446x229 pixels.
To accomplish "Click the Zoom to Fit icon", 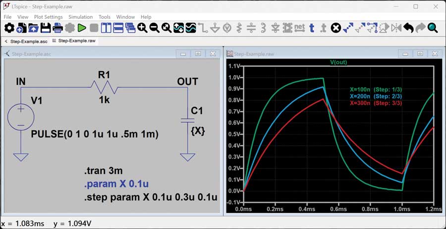I will (x=167, y=28).
